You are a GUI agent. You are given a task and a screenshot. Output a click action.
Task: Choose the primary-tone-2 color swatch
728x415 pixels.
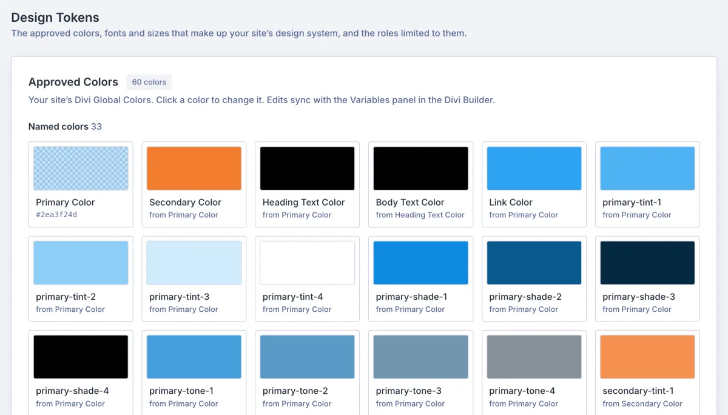coord(308,357)
